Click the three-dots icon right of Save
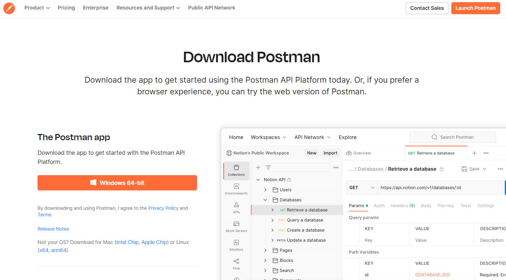 500,169
